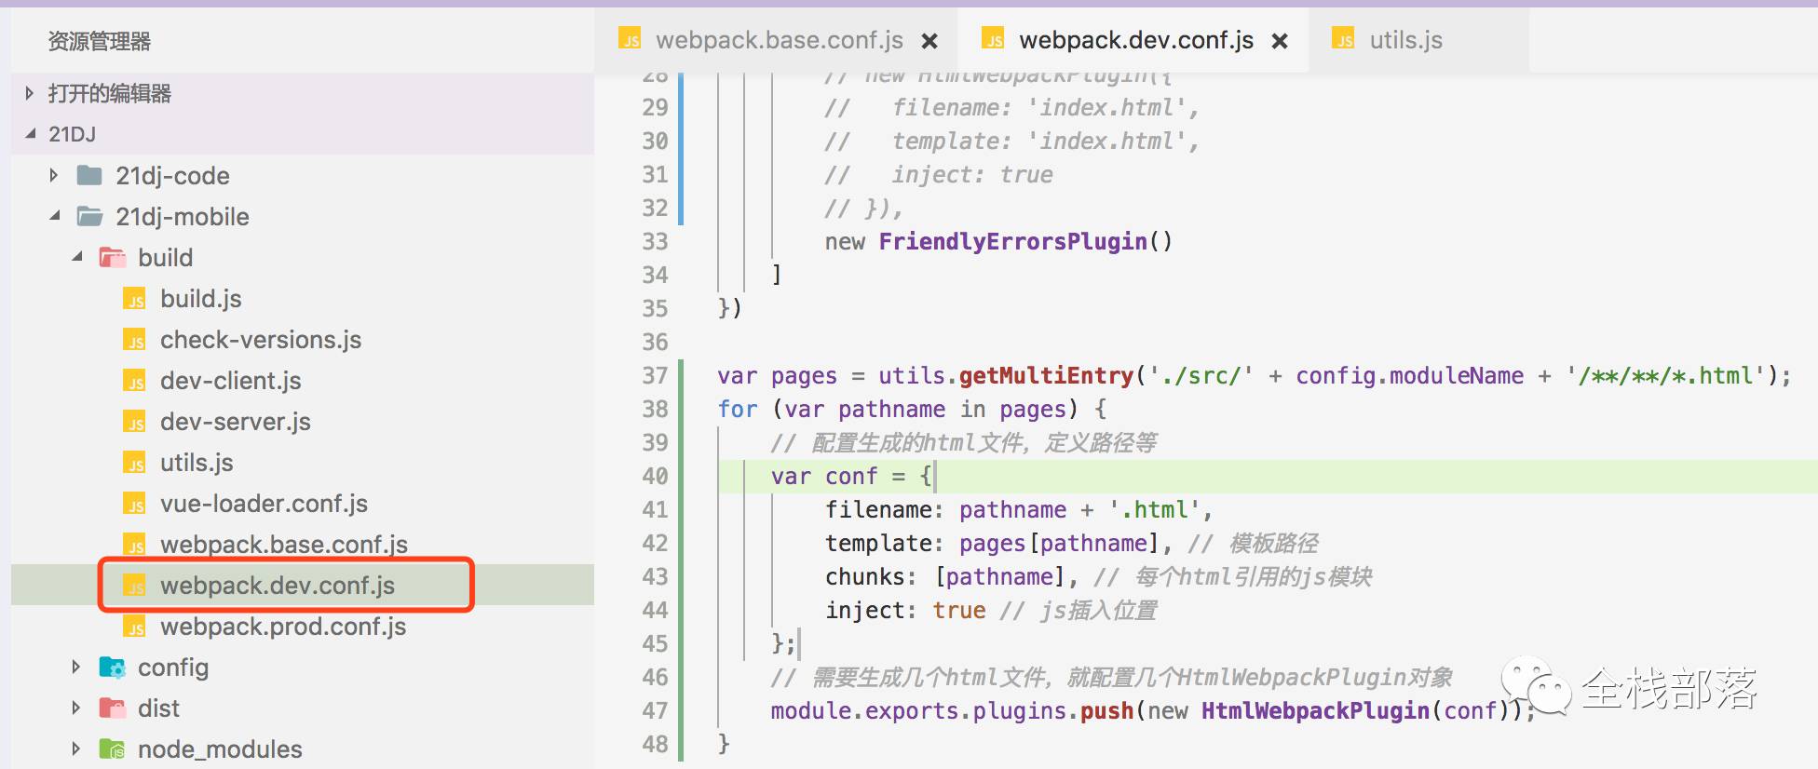
Task: Open check-versions.js in the file tree
Action: click(261, 340)
